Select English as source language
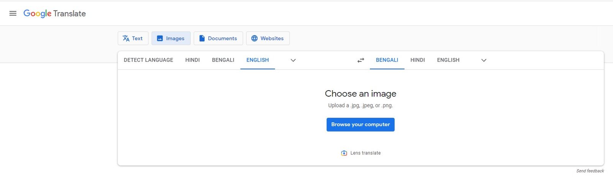The width and height of the screenshot is (613, 183). point(257,60)
